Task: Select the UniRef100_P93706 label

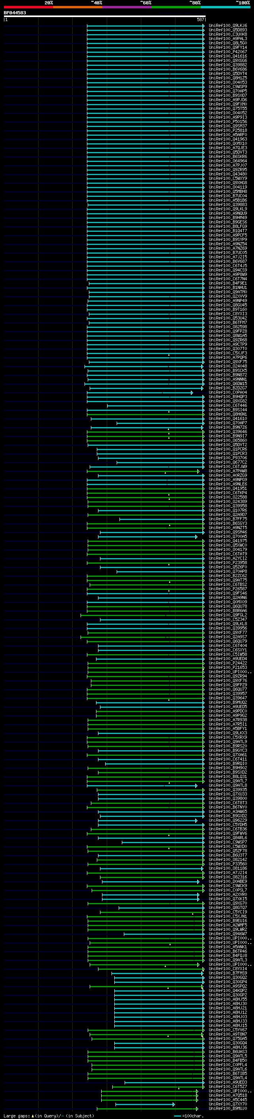Action: click(x=228, y=458)
